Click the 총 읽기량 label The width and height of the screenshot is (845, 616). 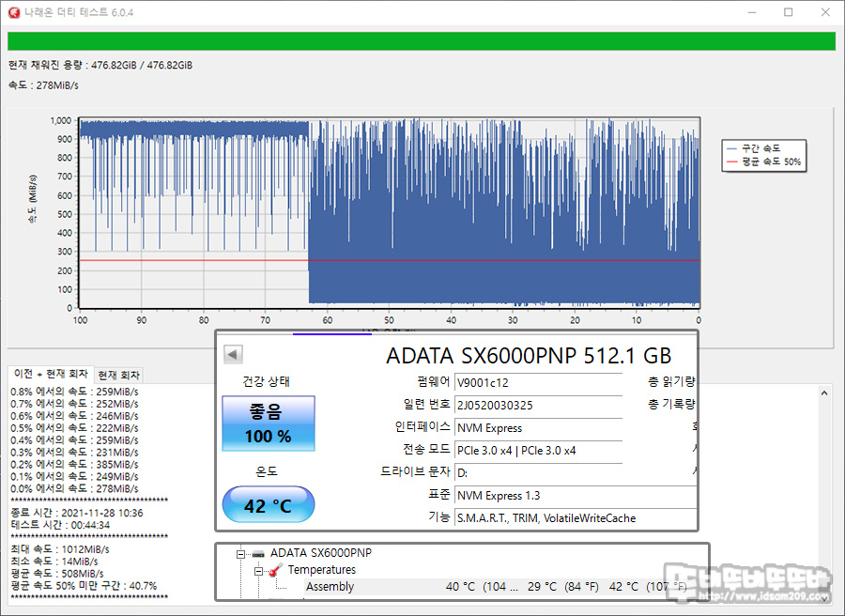point(671,382)
